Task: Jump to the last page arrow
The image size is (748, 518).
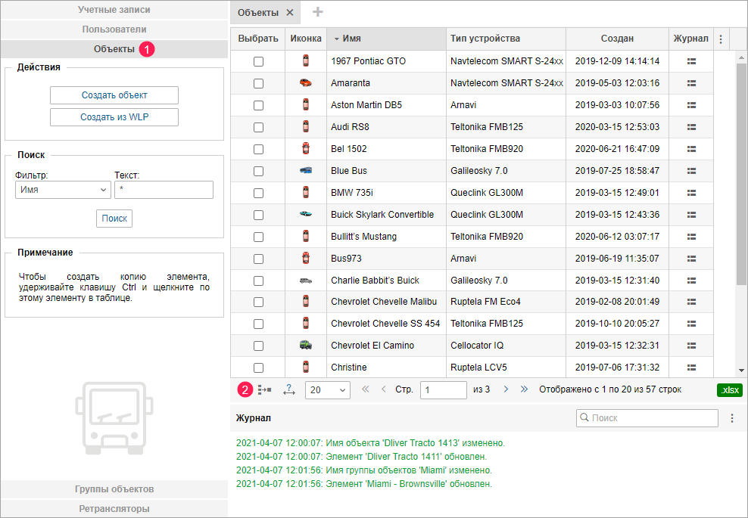Action: point(525,390)
